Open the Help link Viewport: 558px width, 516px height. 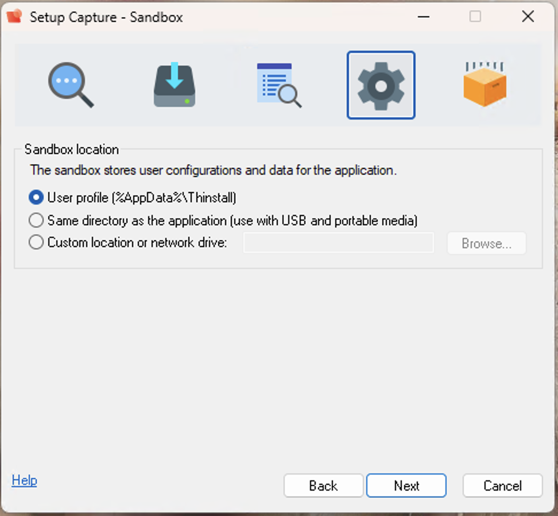coord(24,480)
